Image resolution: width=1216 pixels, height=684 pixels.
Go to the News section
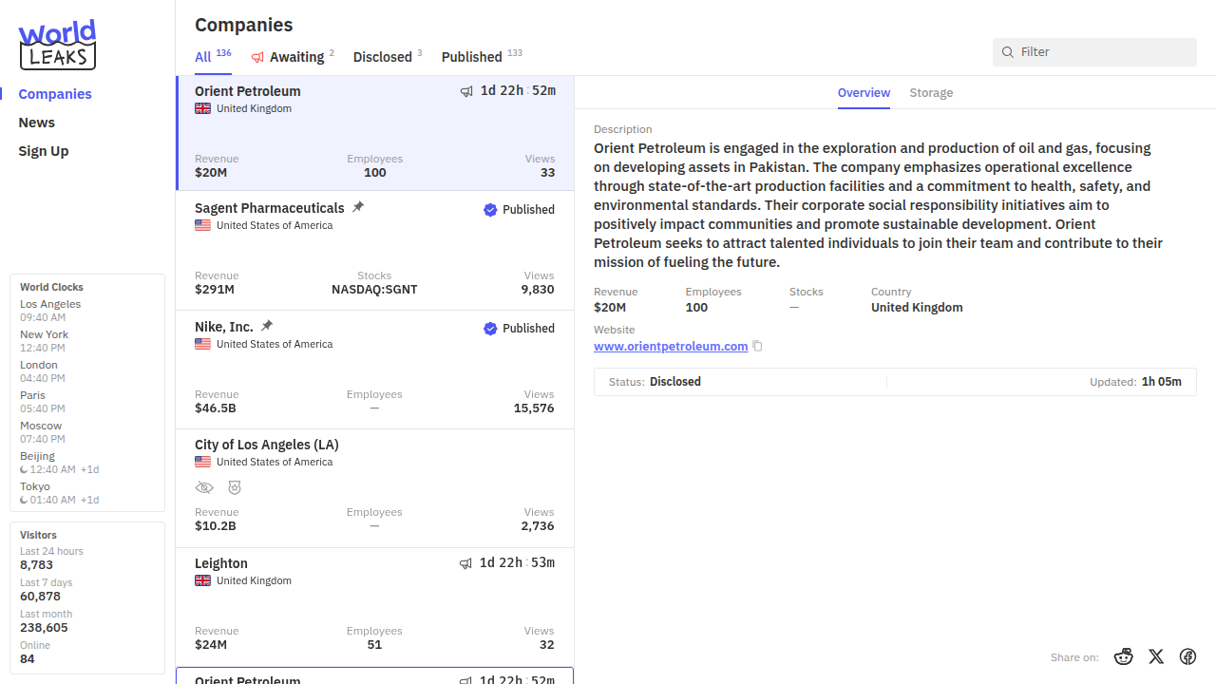pyautogui.click(x=37, y=123)
